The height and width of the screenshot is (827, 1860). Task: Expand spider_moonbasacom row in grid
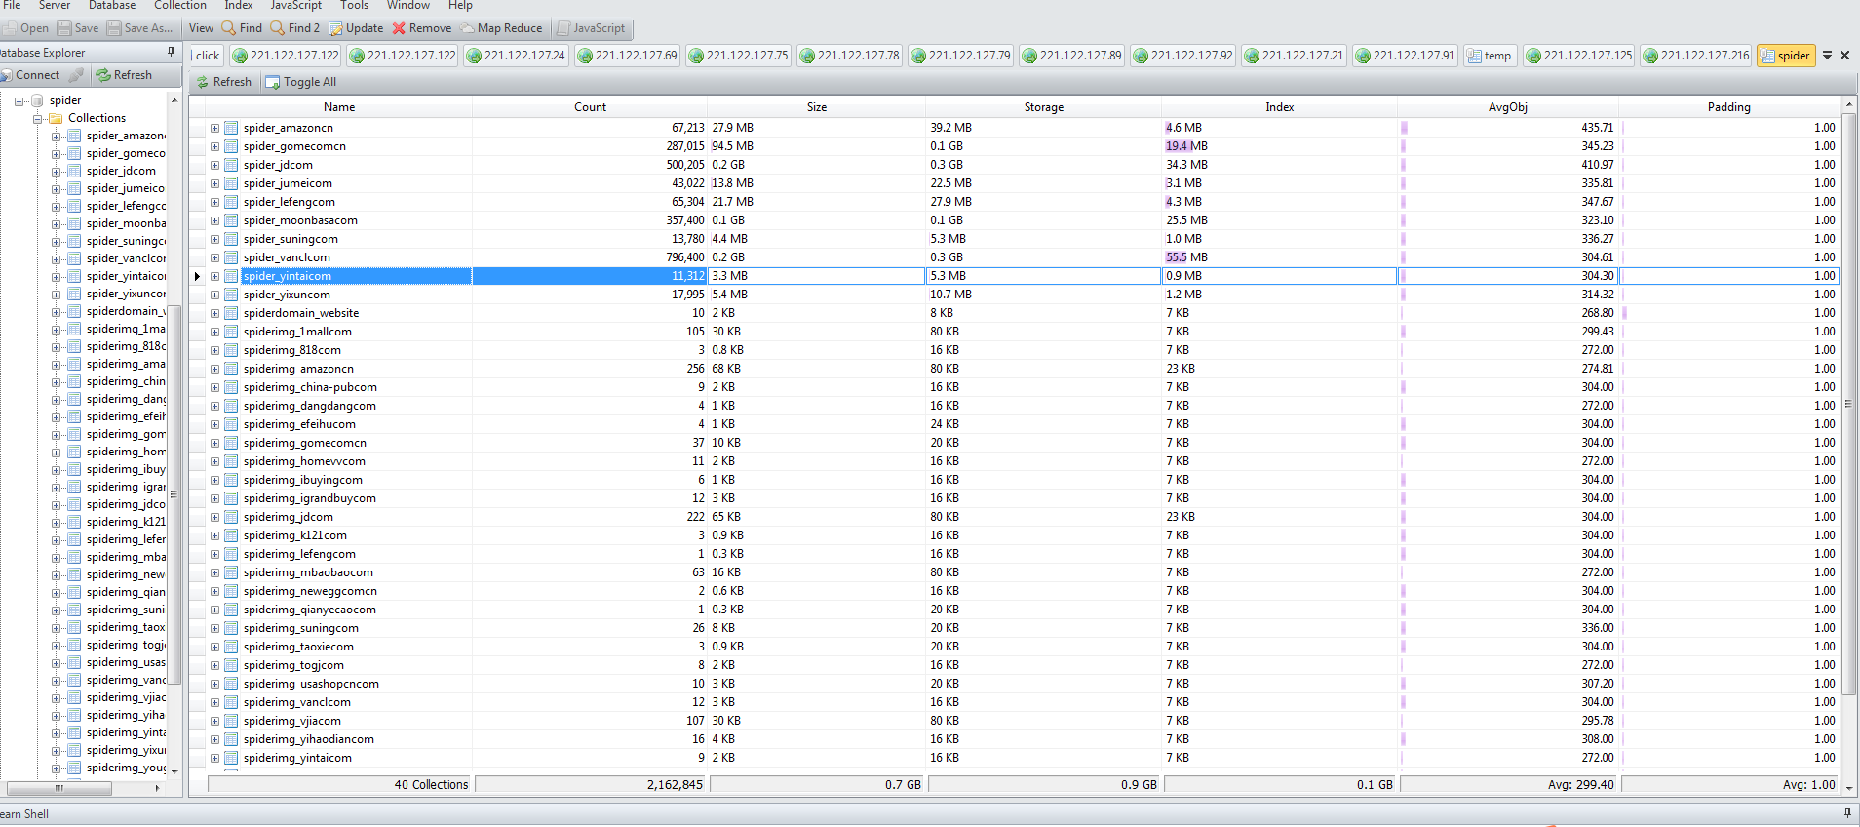(214, 220)
